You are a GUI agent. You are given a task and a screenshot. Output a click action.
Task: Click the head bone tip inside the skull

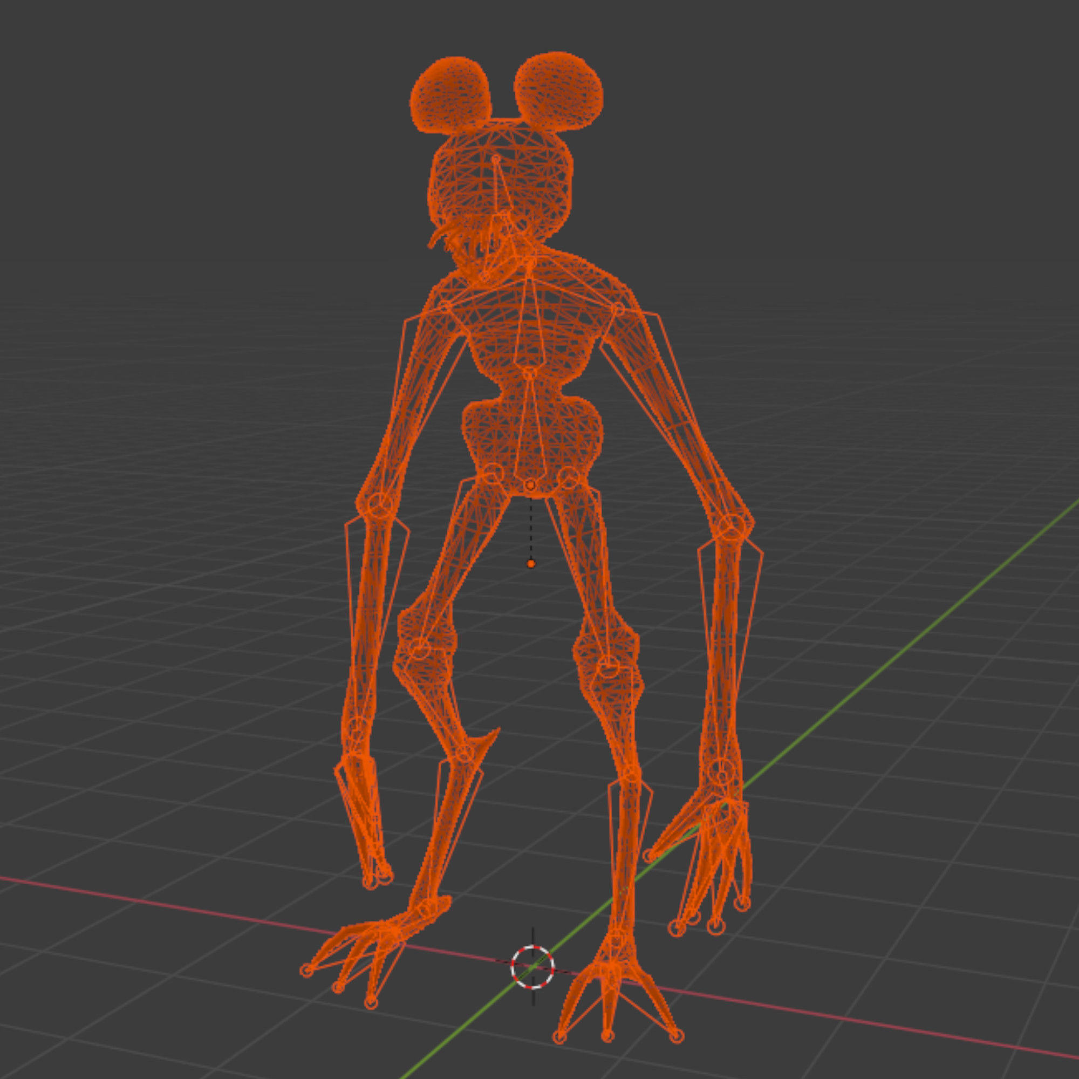(x=495, y=160)
